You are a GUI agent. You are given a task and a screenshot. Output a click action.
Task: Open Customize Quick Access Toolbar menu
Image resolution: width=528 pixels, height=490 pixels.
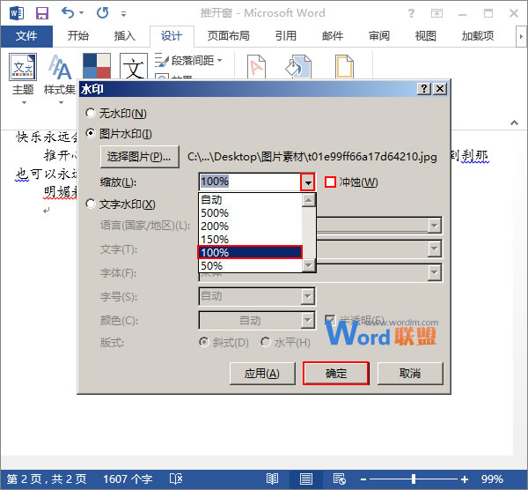(123, 14)
